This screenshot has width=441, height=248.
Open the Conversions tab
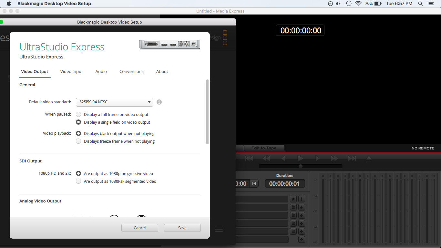click(x=131, y=71)
